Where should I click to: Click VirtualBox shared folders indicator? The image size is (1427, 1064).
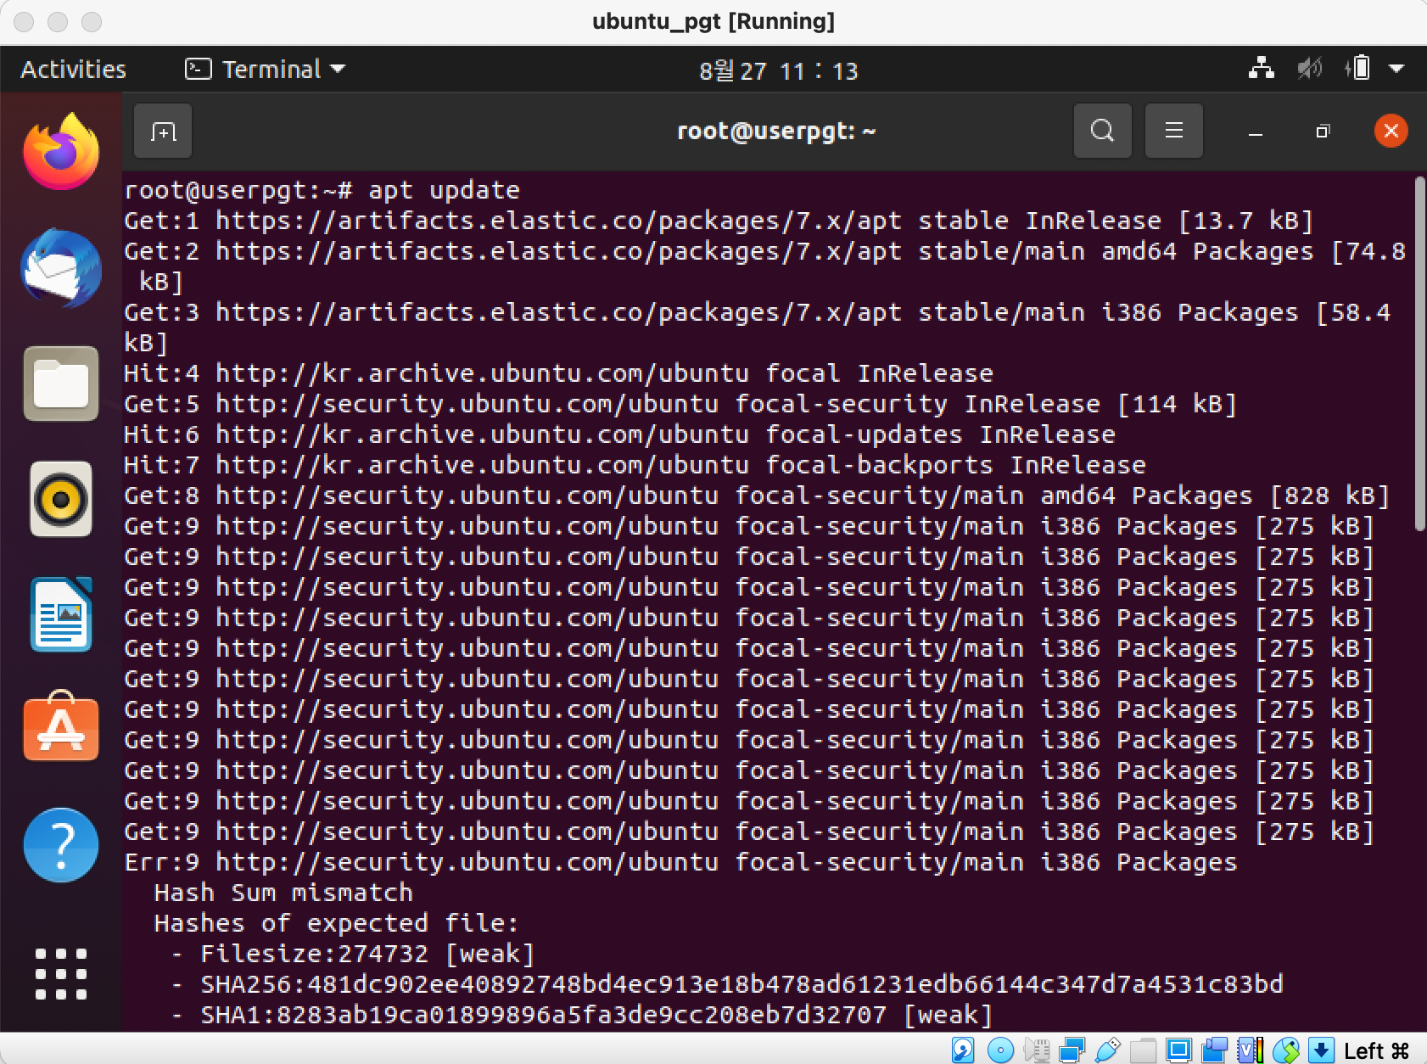tap(1143, 1050)
